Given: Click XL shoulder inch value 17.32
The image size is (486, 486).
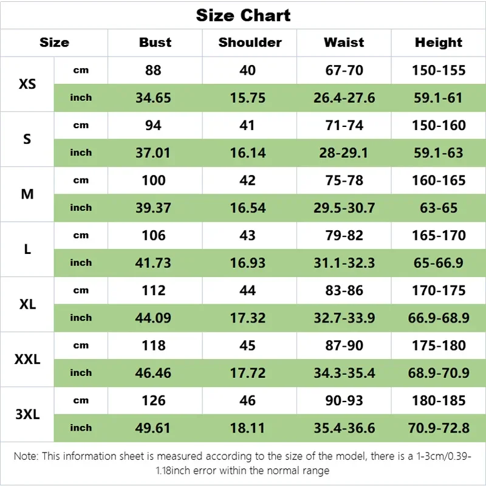Looking at the screenshot, I should click(x=248, y=318).
